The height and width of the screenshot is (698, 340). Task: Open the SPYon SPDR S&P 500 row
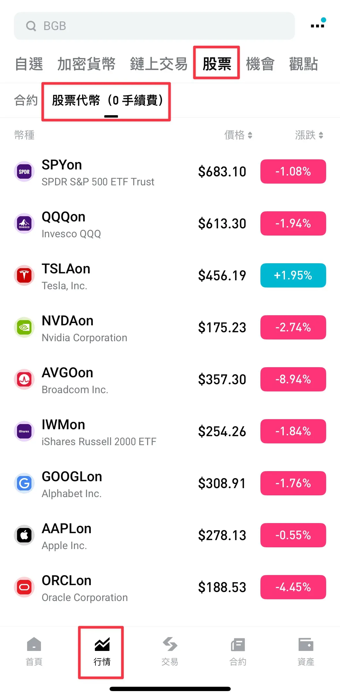point(115,172)
